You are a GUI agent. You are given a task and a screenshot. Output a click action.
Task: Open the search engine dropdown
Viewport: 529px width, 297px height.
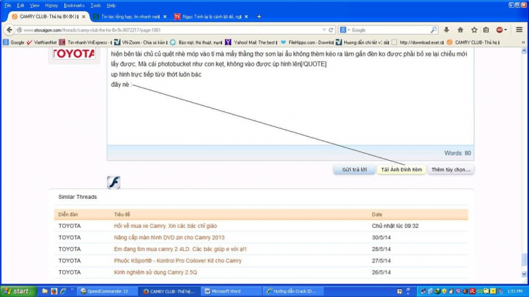(x=345, y=30)
